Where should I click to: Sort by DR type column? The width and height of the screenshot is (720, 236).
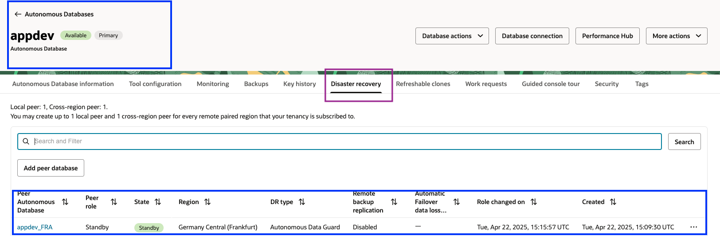(x=302, y=202)
